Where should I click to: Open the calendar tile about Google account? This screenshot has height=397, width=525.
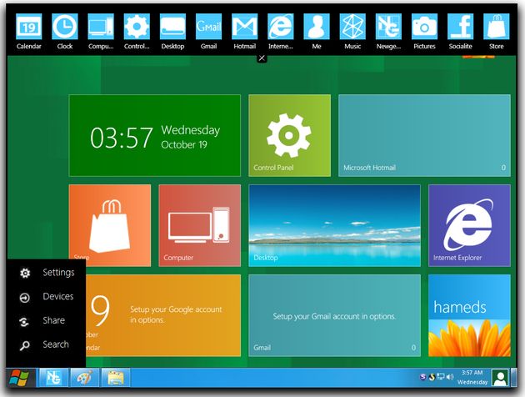pos(163,315)
